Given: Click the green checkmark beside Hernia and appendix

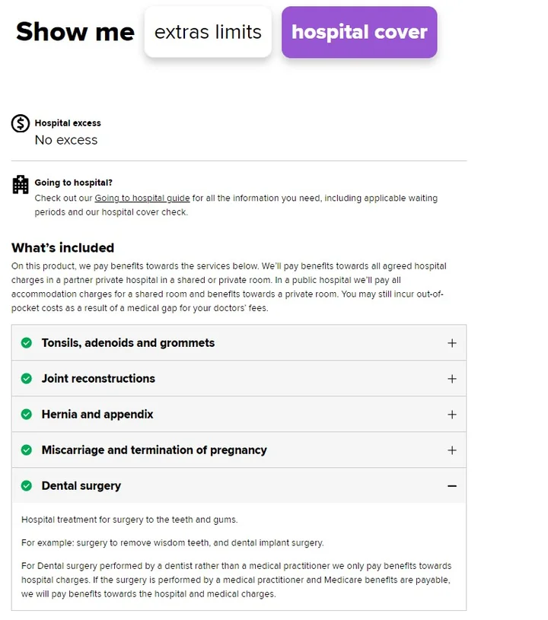Looking at the screenshot, I should 27,414.
